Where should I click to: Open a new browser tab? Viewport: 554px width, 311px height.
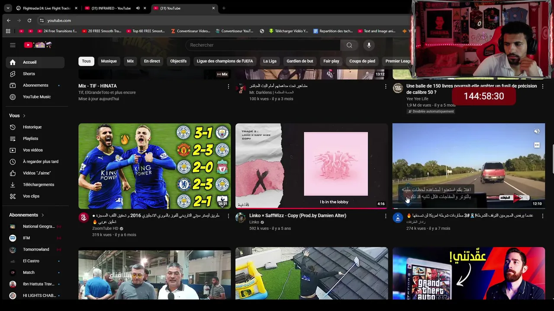(x=224, y=8)
